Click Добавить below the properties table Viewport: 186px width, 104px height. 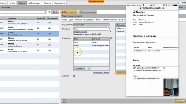(79, 68)
